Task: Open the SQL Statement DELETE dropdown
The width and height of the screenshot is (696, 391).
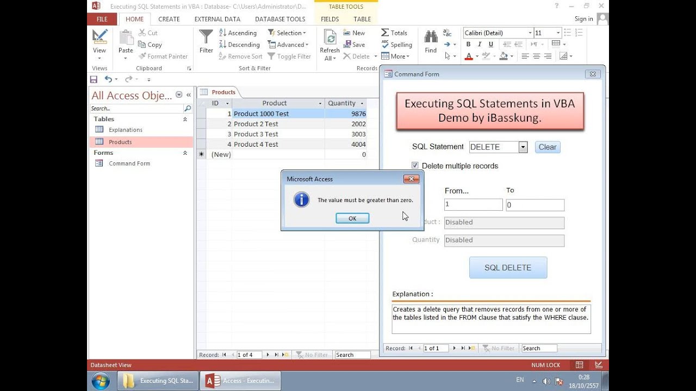Action: tap(523, 147)
